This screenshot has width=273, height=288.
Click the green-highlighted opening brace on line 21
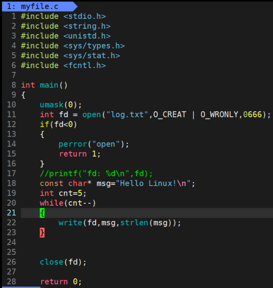pos(42,213)
